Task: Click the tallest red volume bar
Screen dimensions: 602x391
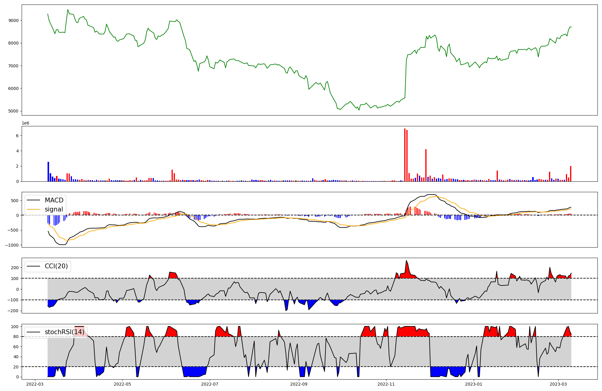Action: point(405,155)
